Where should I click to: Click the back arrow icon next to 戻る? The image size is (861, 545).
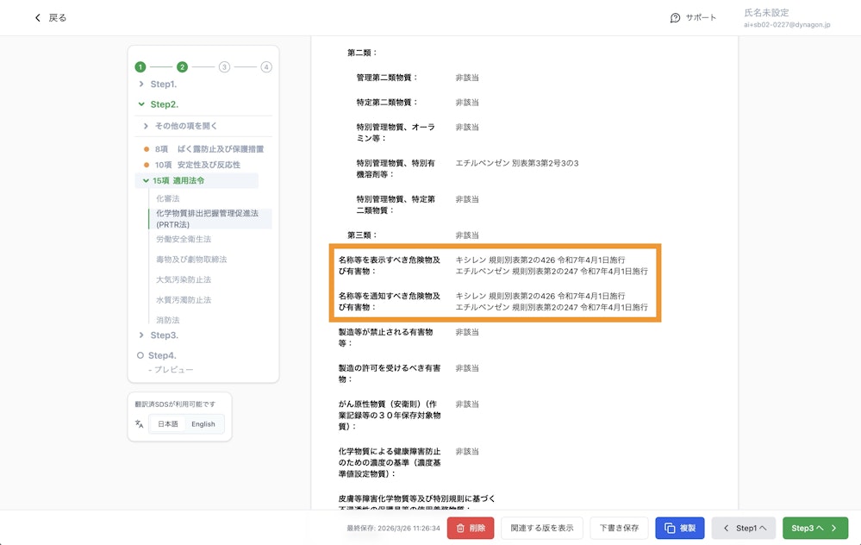[37, 18]
